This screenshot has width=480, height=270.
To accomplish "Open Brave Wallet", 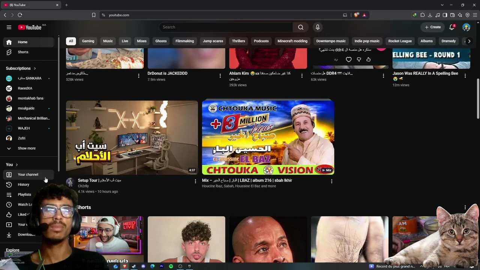I will [x=453, y=15].
